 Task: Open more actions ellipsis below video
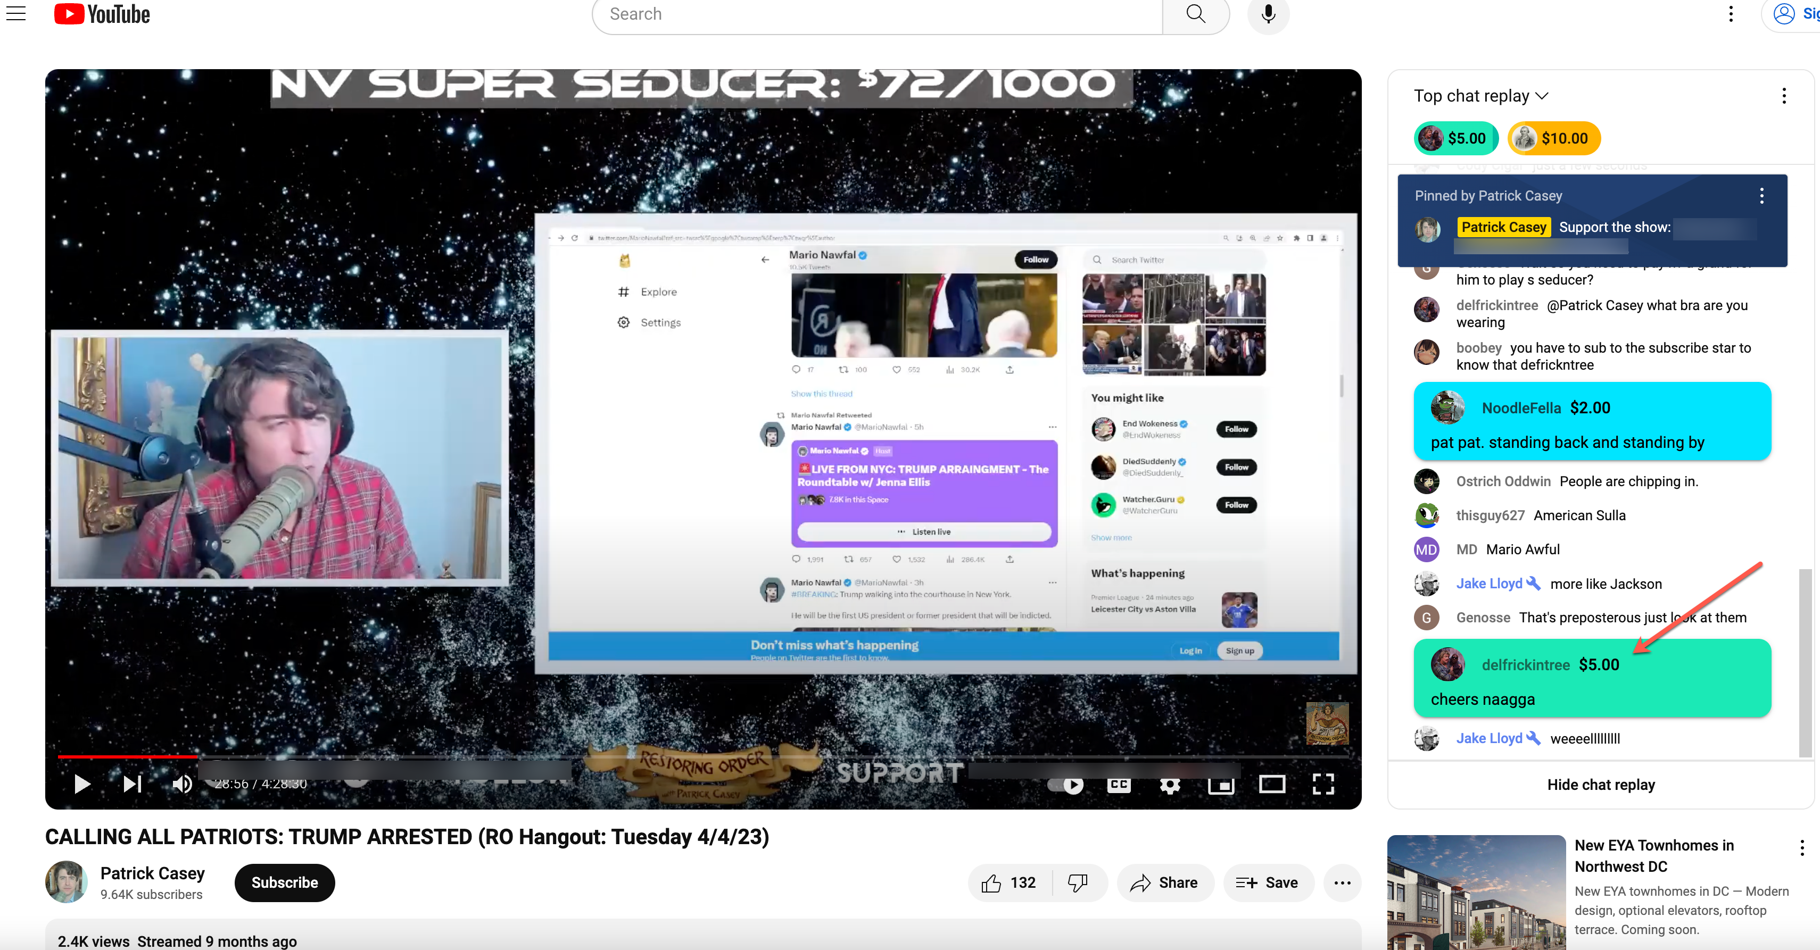click(1342, 882)
